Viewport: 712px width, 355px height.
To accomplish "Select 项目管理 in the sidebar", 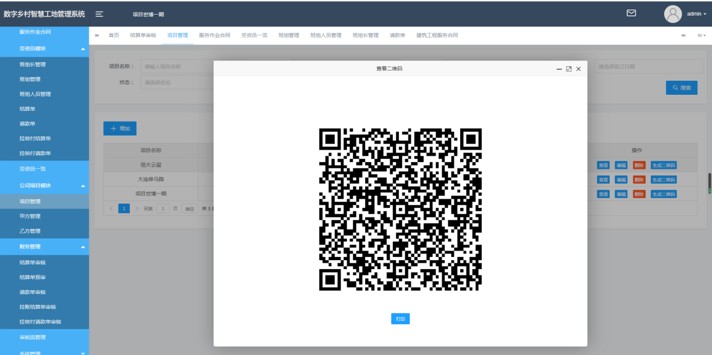I will coord(44,201).
